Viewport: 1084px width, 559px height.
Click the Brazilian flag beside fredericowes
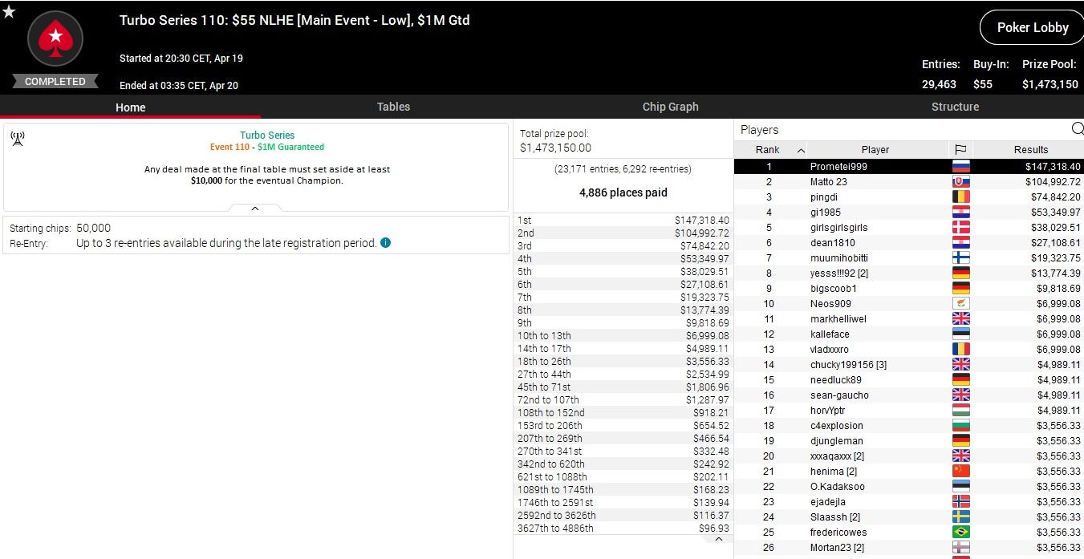point(960,533)
